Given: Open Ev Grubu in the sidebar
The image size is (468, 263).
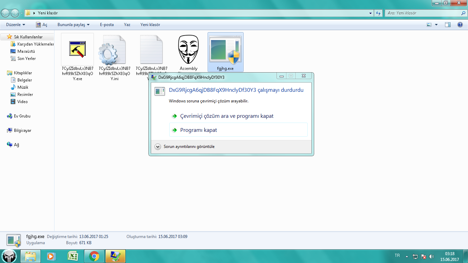Looking at the screenshot, I should [19, 116].
